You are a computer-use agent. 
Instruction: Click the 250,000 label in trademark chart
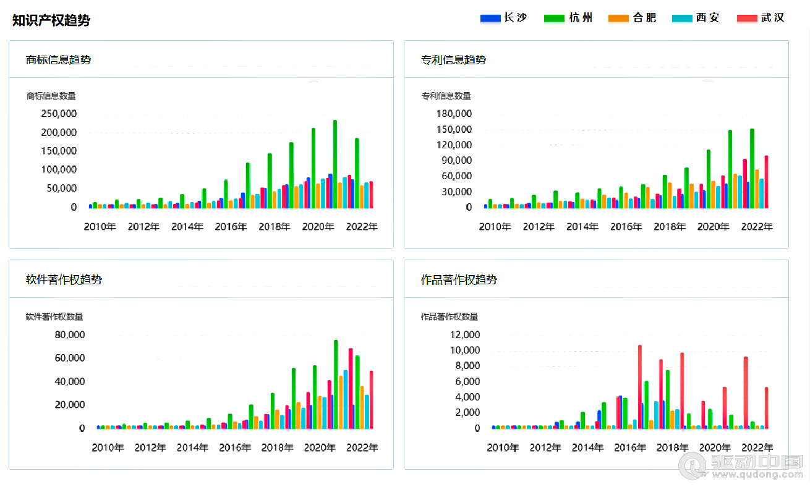click(x=59, y=114)
